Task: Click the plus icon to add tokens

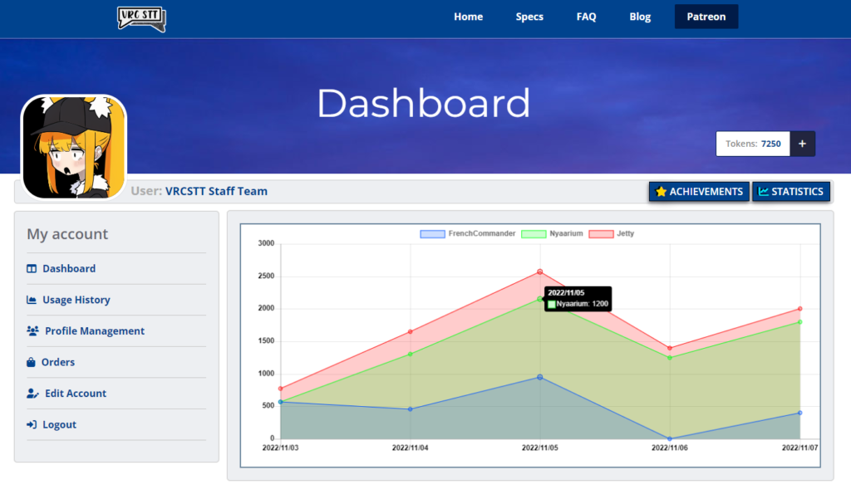Action: [802, 144]
